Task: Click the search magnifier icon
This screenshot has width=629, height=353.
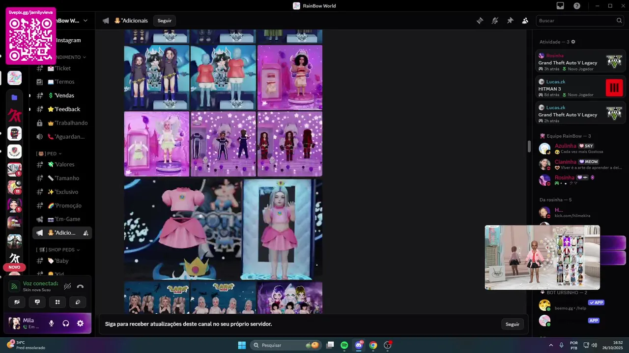Action: [619, 21]
